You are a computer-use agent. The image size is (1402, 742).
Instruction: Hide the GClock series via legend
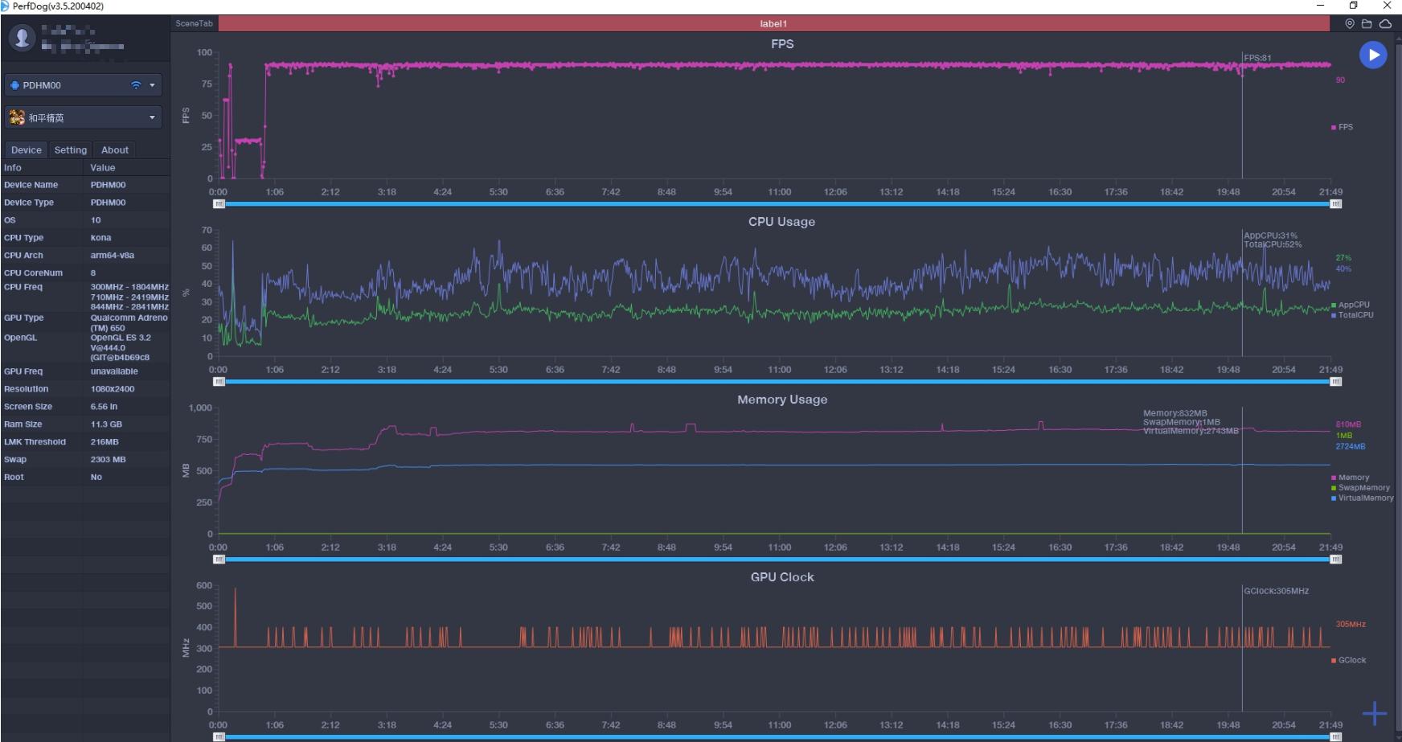1351,661
